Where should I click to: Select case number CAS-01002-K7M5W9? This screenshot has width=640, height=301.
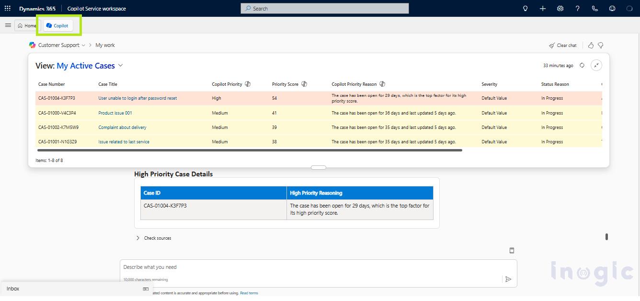coord(58,127)
